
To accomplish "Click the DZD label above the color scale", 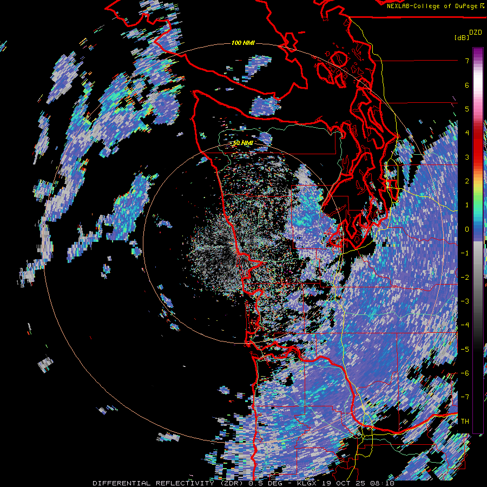I will [476, 32].
